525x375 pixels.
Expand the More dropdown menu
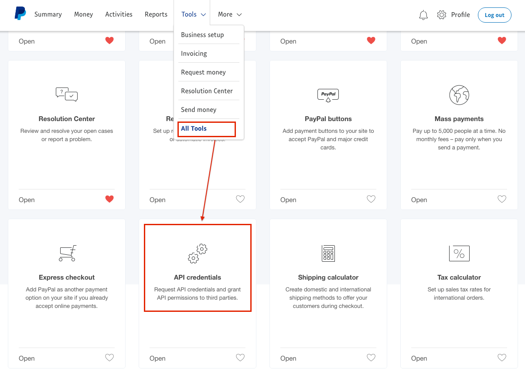point(230,14)
